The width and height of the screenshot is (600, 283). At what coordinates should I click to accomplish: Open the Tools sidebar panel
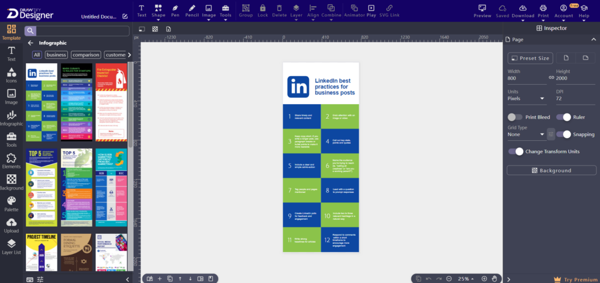pyautogui.click(x=12, y=140)
